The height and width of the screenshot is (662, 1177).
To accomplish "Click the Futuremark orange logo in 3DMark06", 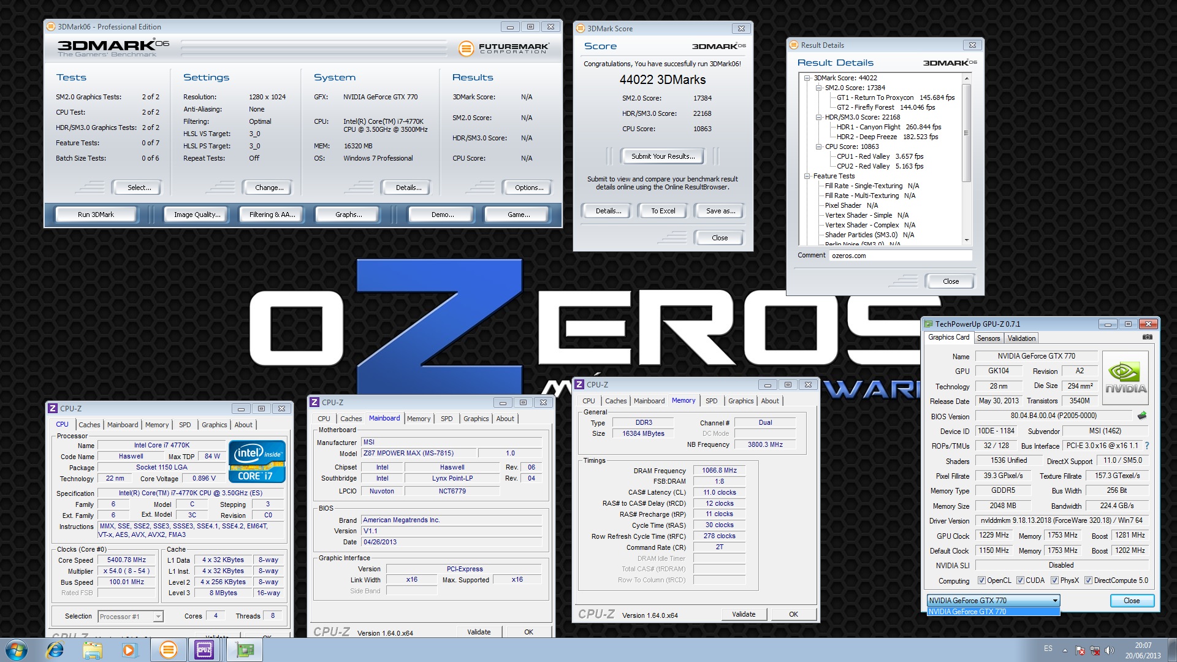I will point(467,48).
